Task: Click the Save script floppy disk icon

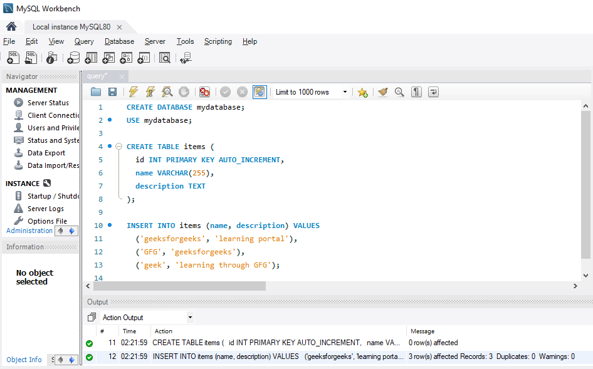Action: point(113,92)
